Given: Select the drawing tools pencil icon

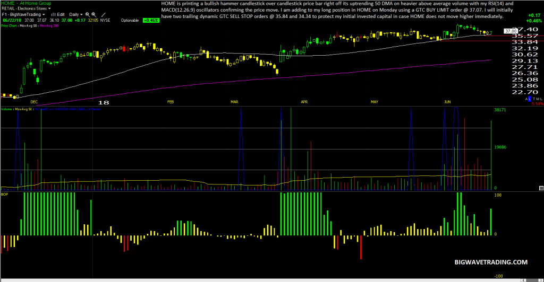Looking at the screenshot, I should 104,14.
